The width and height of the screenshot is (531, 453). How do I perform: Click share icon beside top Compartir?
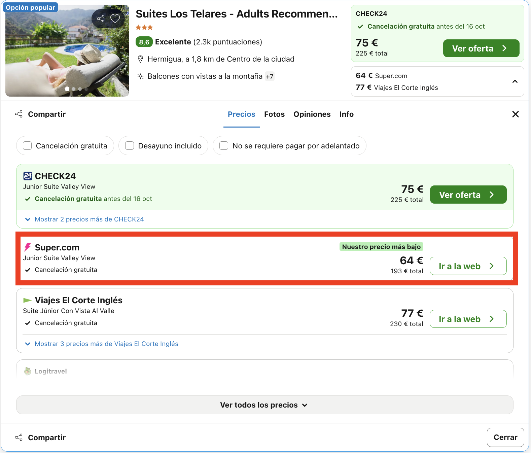[x=19, y=114]
